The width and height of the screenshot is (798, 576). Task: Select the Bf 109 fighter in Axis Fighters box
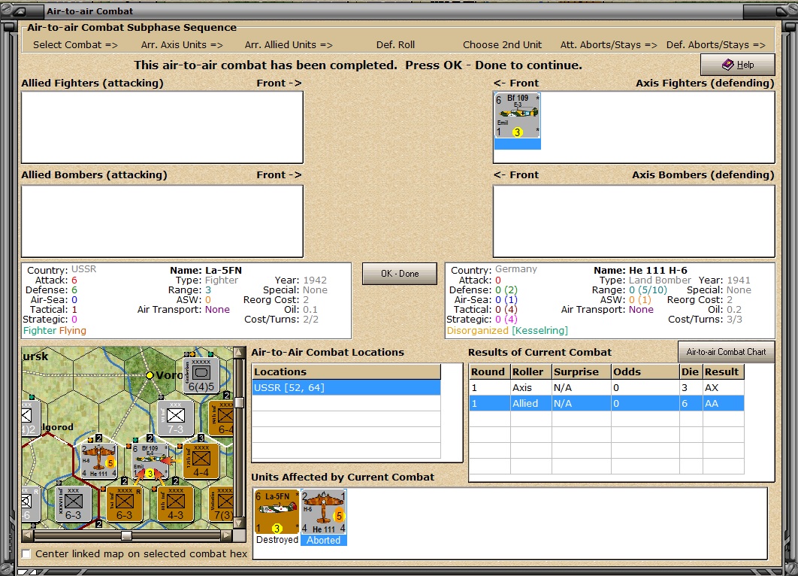516,116
